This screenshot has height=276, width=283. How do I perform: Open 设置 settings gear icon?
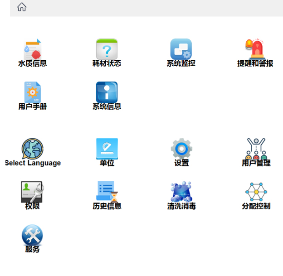181,148
